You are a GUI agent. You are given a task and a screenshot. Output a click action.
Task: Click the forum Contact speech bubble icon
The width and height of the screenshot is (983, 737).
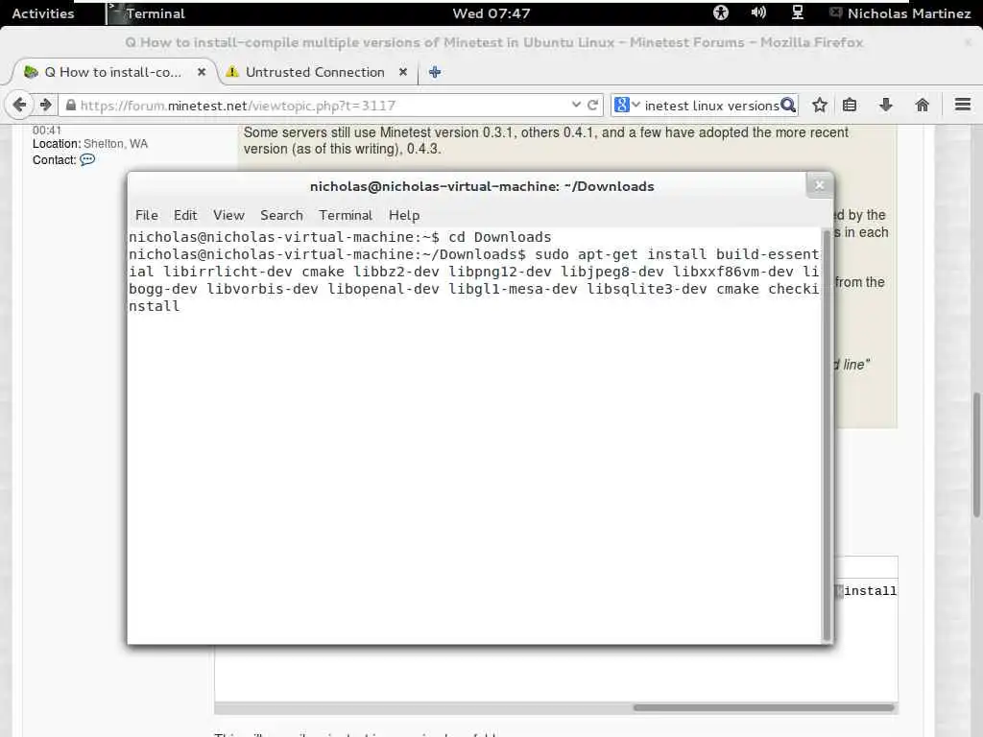tap(87, 160)
